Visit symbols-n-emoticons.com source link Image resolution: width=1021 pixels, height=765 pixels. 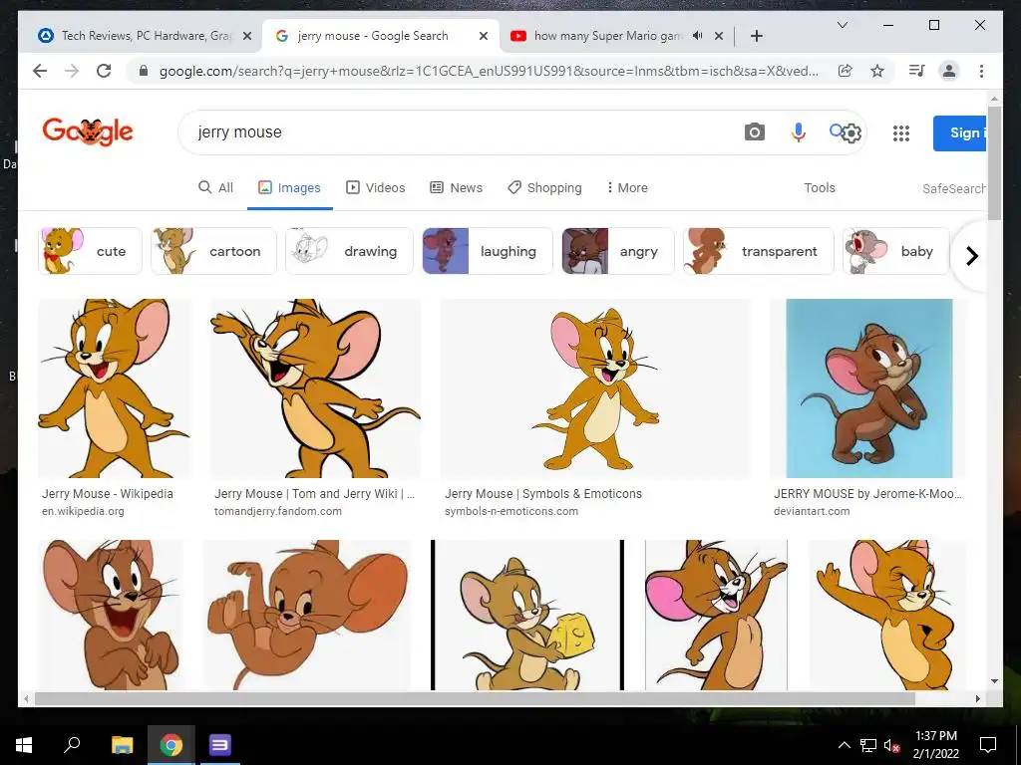(511, 511)
